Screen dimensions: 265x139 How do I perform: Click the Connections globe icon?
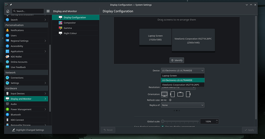pyautogui.click(x=7, y=78)
